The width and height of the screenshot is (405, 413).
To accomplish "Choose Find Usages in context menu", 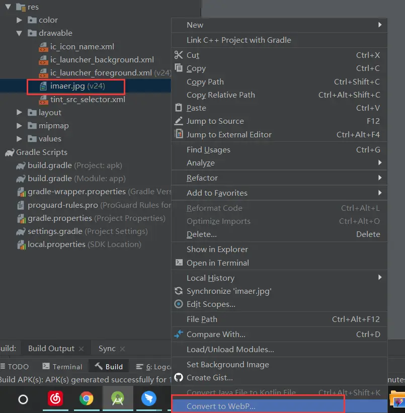I will pos(279,149).
